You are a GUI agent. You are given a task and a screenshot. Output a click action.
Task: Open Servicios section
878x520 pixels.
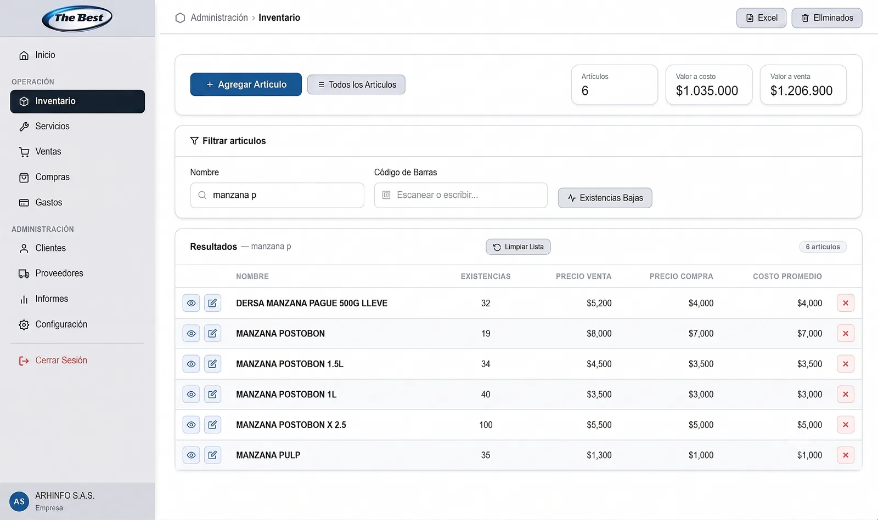pos(77,127)
